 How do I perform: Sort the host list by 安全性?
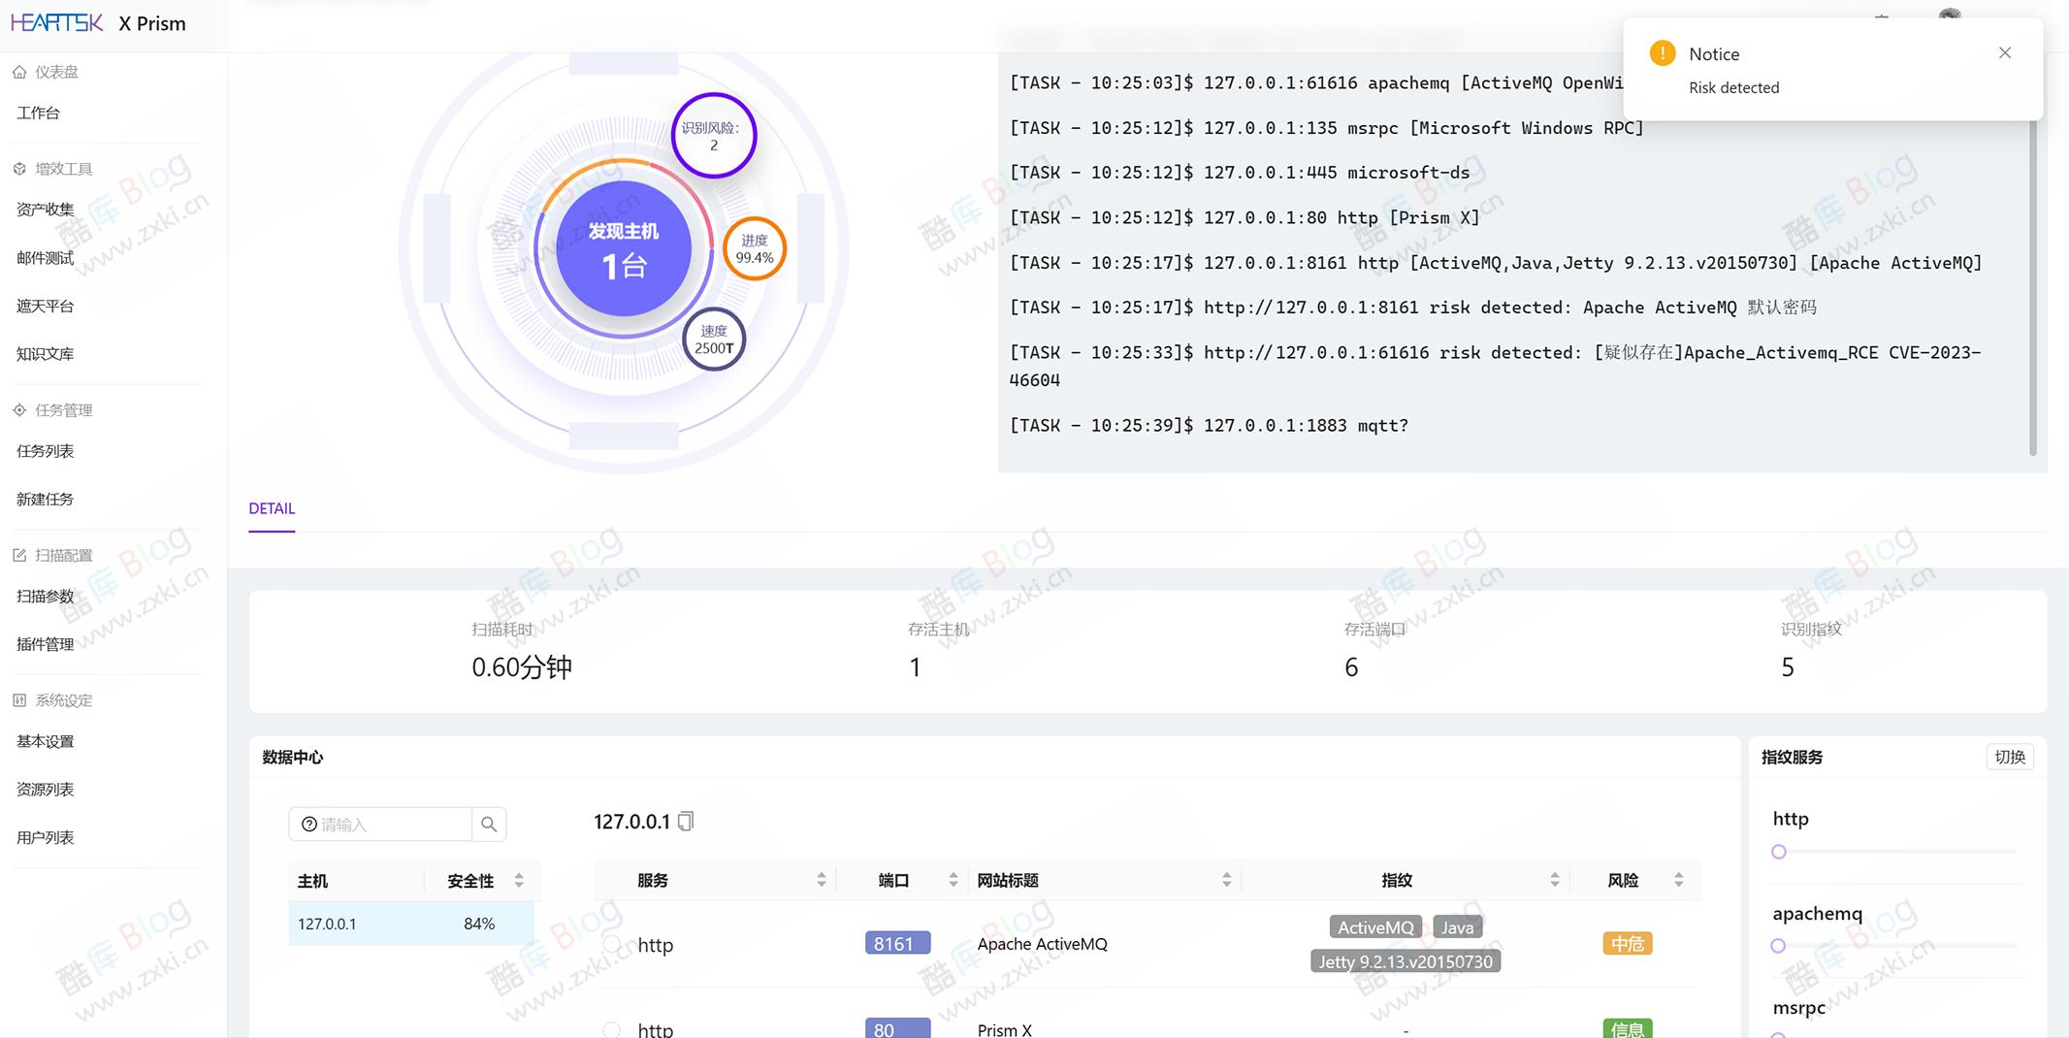pyautogui.click(x=519, y=881)
